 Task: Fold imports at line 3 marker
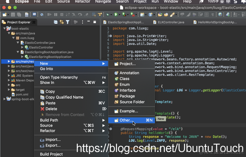tap(111, 36)
